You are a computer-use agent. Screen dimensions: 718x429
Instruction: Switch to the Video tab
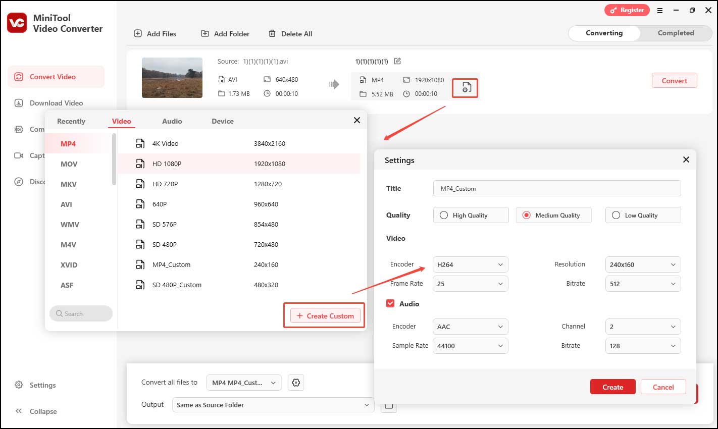tap(122, 121)
